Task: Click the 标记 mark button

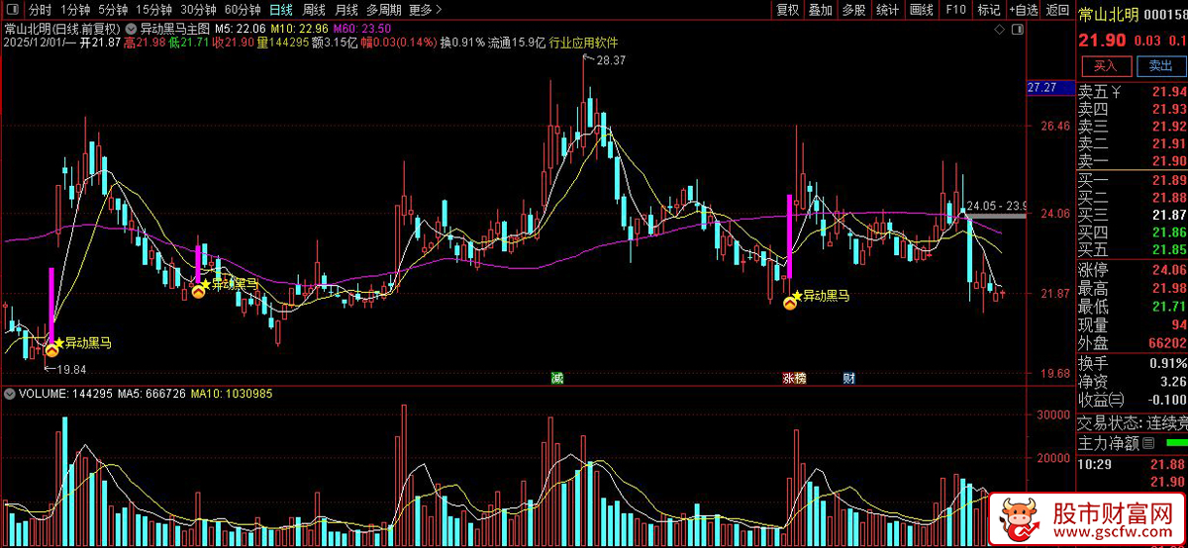Action: [x=988, y=10]
